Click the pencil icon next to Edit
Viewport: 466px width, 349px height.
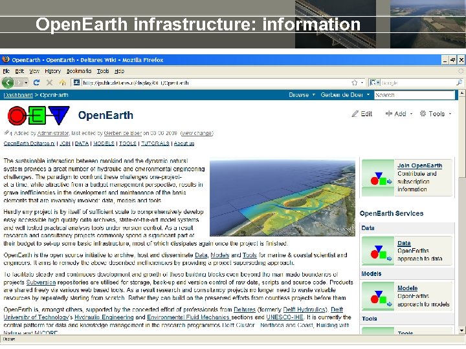click(355, 114)
